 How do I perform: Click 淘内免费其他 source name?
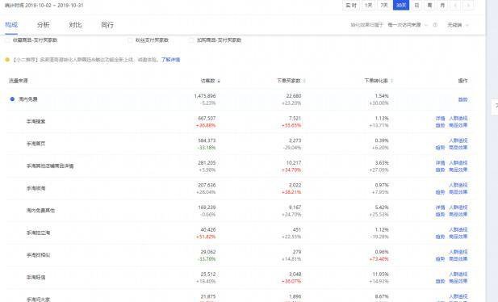click(40, 211)
